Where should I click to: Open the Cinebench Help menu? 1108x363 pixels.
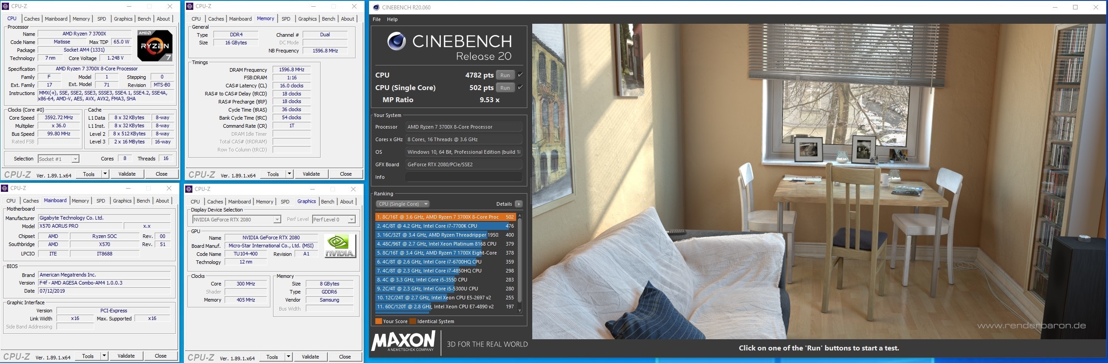coord(392,19)
